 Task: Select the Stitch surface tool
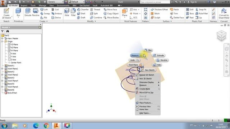coord(155,14)
